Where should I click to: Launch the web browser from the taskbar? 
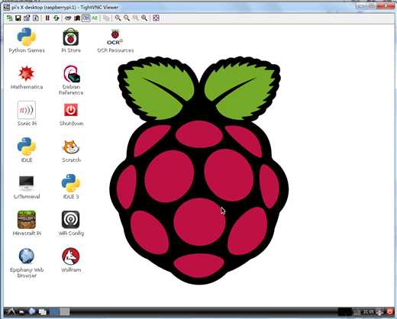coord(32,311)
